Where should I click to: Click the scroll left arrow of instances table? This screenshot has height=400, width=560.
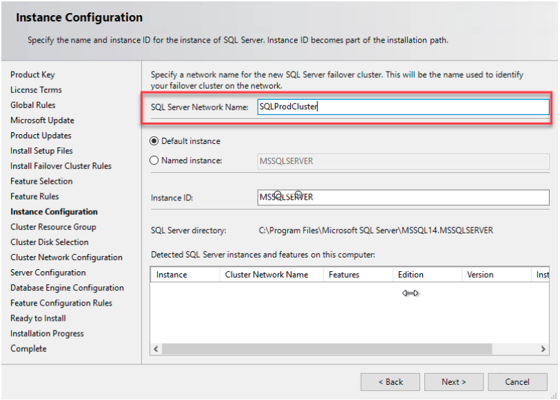(156, 348)
